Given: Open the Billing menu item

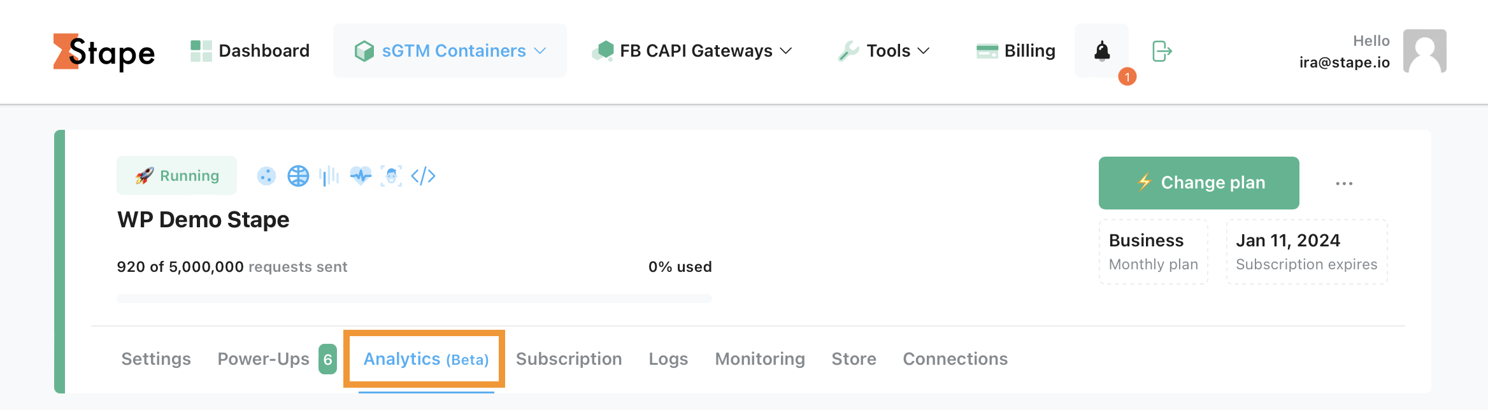Looking at the screenshot, I should pyautogui.click(x=1015, y=51).
